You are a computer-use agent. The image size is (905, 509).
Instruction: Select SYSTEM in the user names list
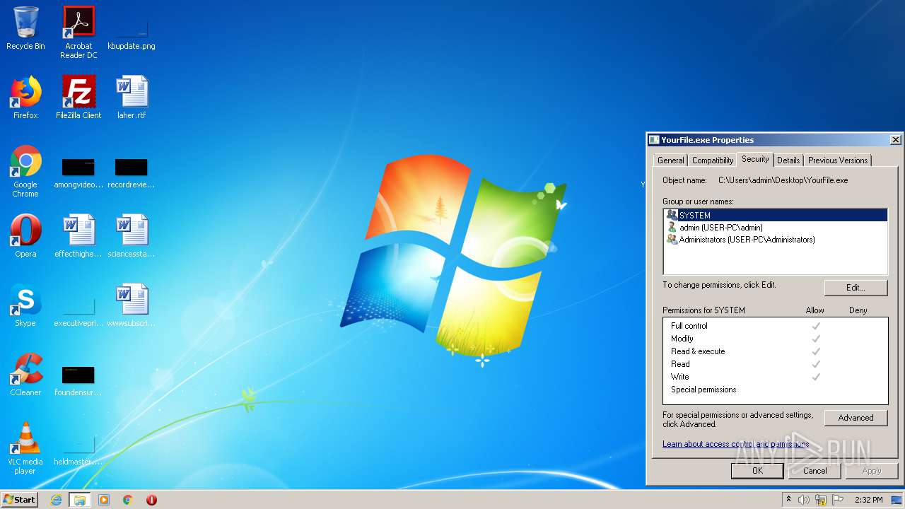pyautogui.click(x=776, y=215)
